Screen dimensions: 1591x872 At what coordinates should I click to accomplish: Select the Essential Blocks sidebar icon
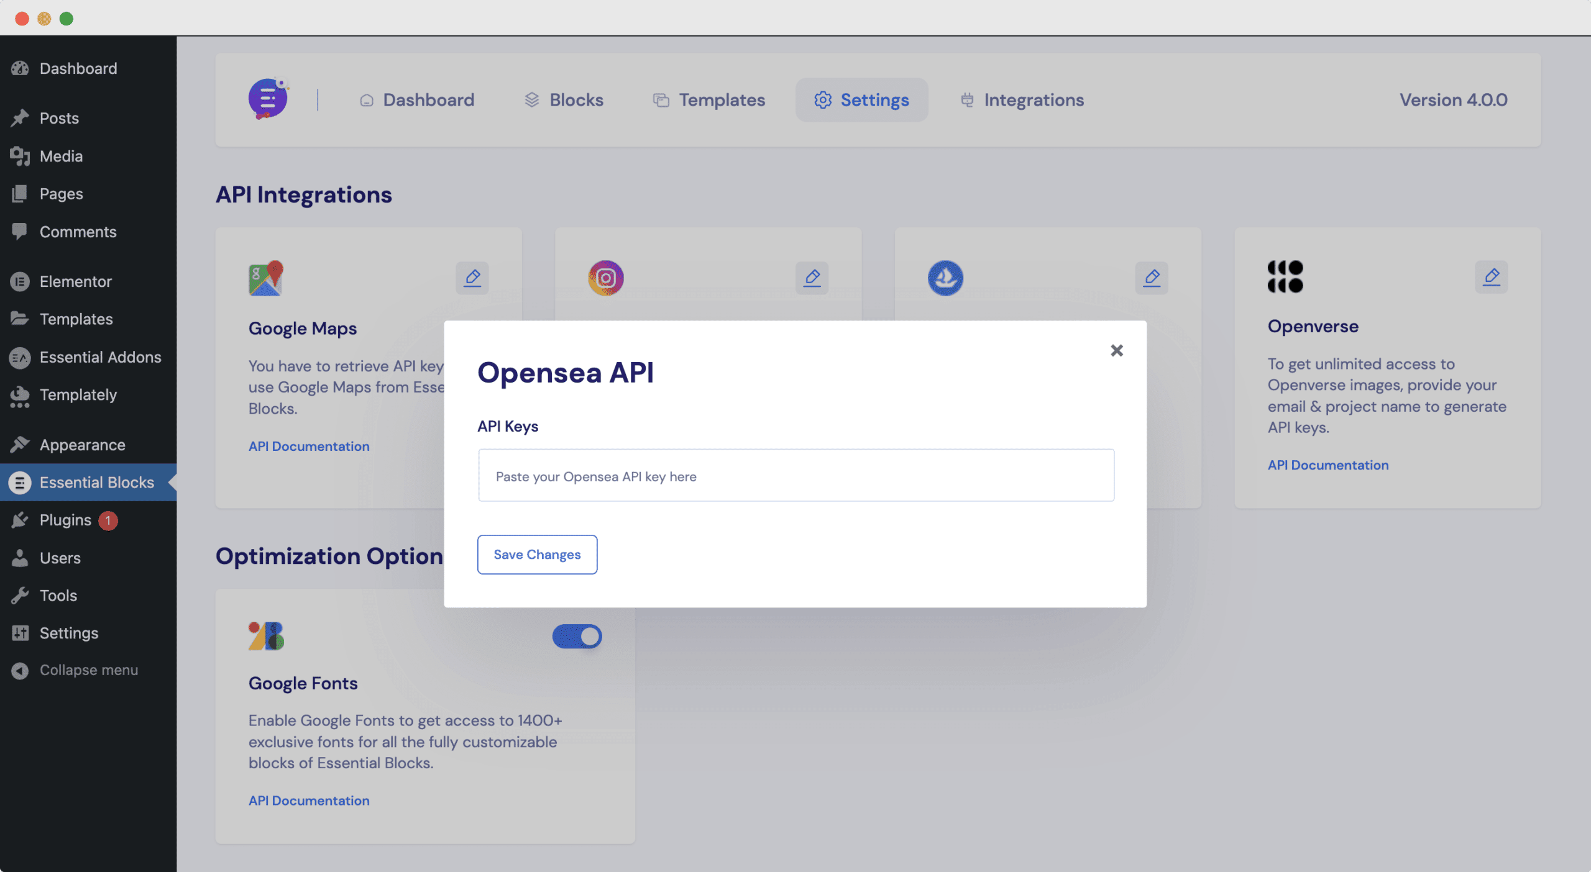[20, 483]
